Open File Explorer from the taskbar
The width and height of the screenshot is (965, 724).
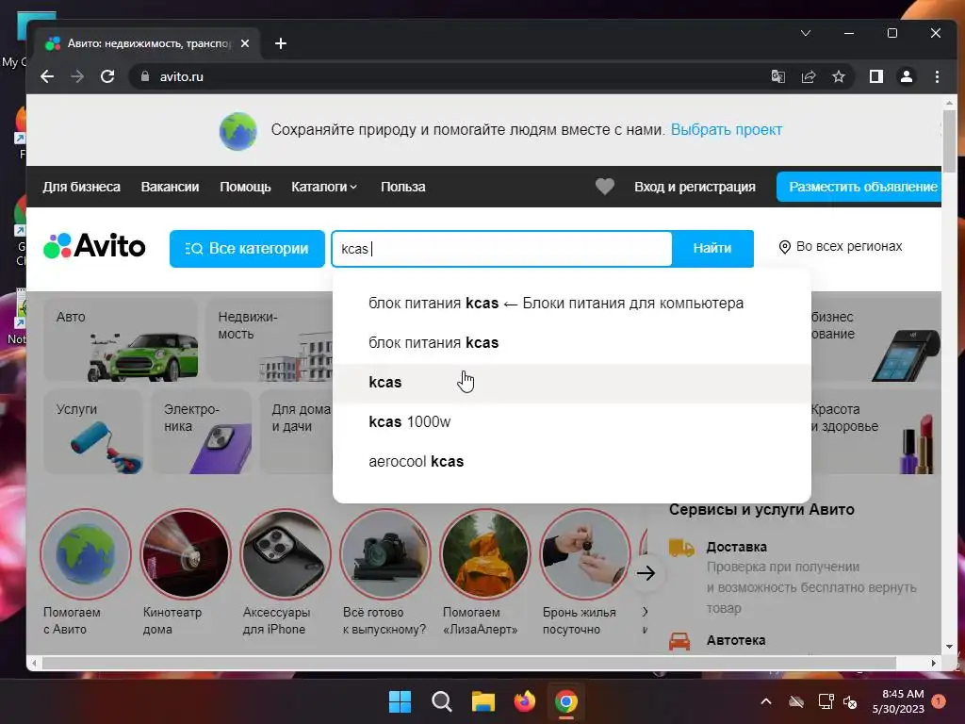tap(483, 701)
